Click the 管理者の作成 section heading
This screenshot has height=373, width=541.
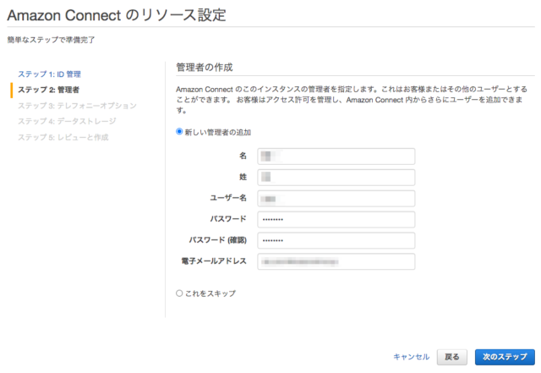[x=205, y=68]
